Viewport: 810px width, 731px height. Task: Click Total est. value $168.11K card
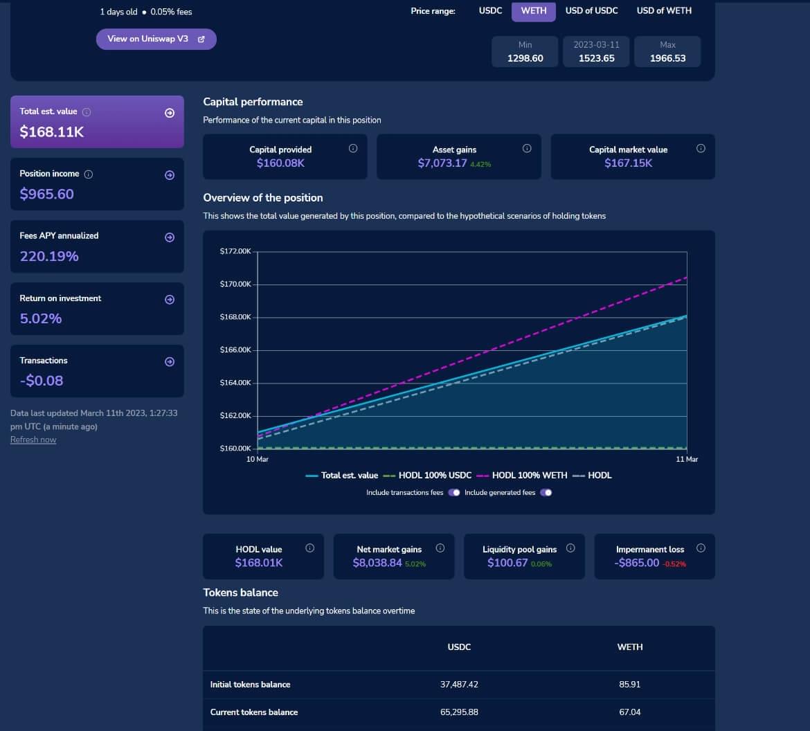[97, 122]
